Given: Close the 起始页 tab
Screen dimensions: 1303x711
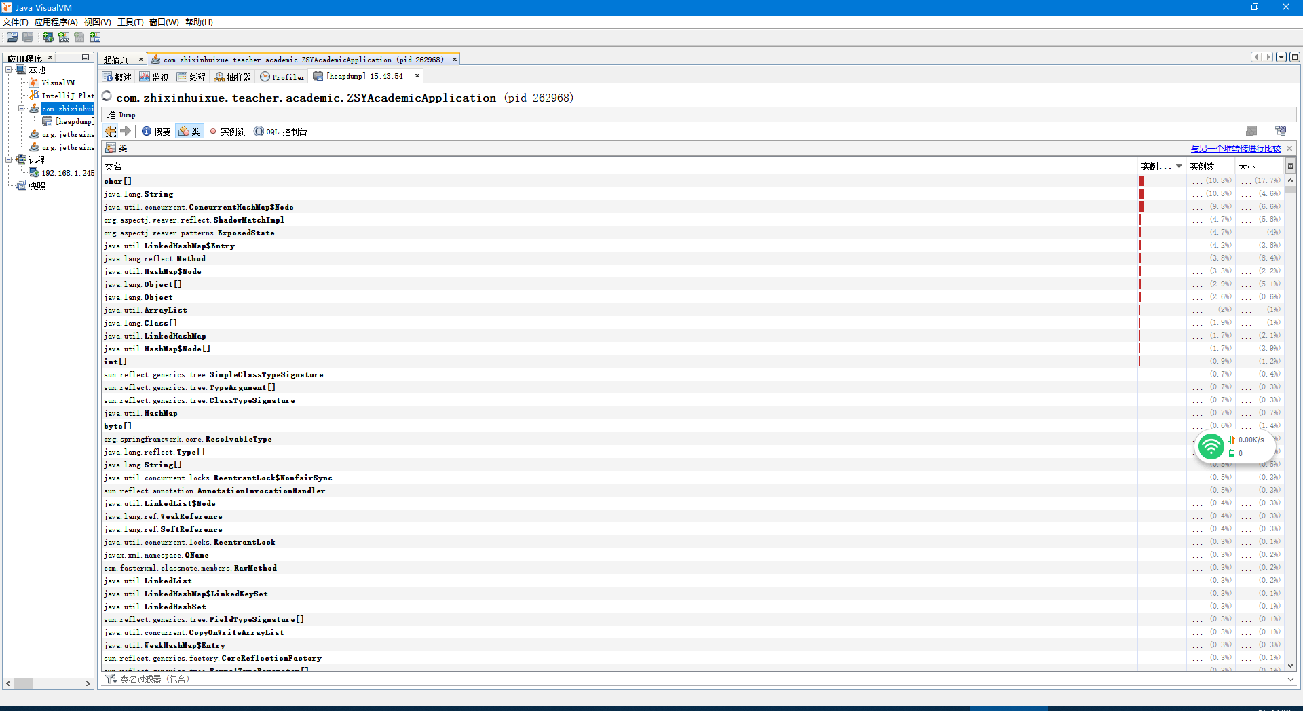Looking at the screenshot, I should (141, 60).
